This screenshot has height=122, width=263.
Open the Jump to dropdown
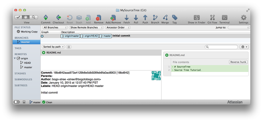[x=239, y=27]
